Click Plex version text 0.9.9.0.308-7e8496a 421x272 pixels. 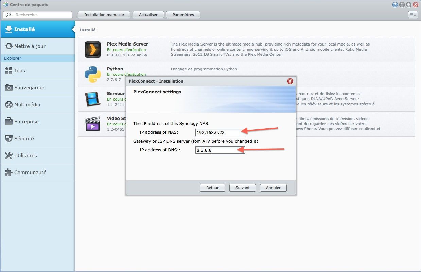point(127,55)
